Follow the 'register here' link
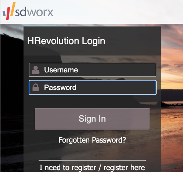Screen dimensions: 183x172 124,168
